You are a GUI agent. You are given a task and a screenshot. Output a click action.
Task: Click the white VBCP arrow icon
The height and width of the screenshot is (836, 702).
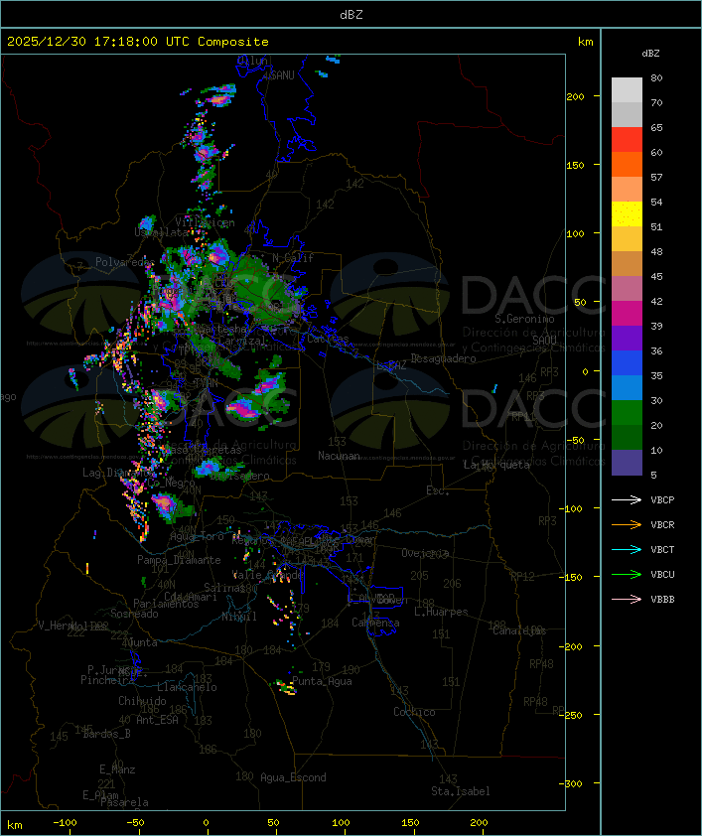[627, 499]
